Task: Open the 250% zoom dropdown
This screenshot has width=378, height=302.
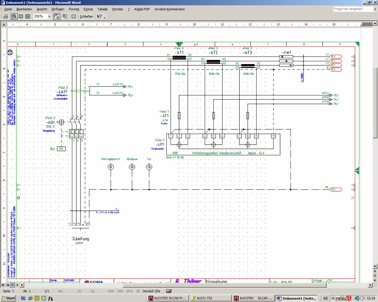Action: tap(49, 17)
